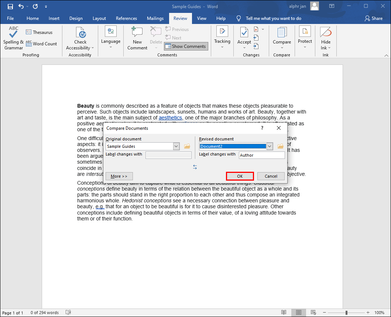Image resolution: width=391 pixels, height=317 pixels.
Task: Click the Protect icon in ribbon
Action: tap(305, 38)
